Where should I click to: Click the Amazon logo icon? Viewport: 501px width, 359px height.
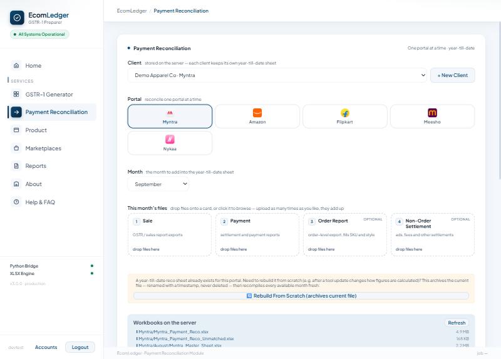[x=257, y=113]
